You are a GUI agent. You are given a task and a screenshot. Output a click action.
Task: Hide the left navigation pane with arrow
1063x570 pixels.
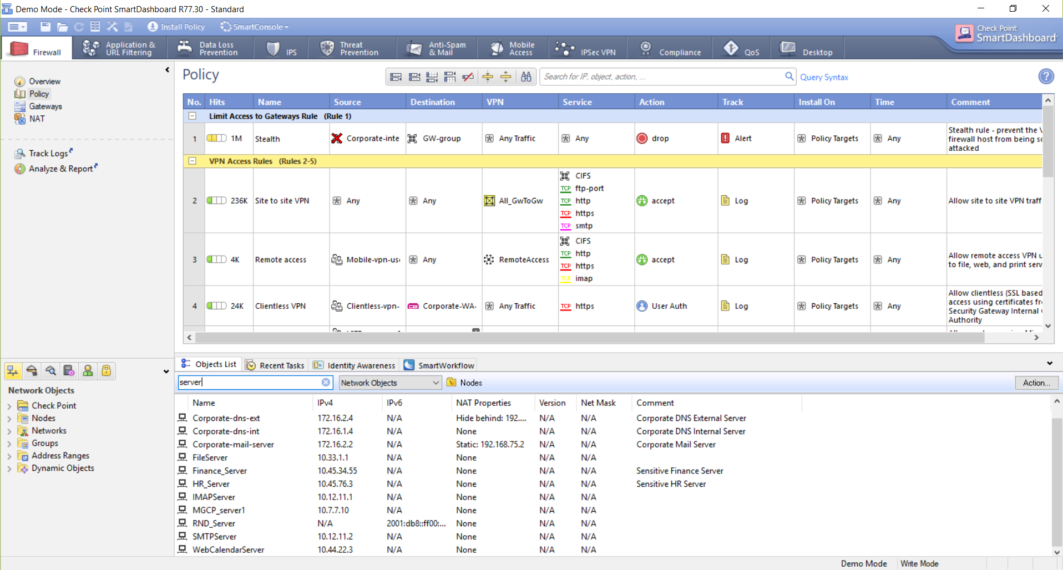[x=167, y=70]
